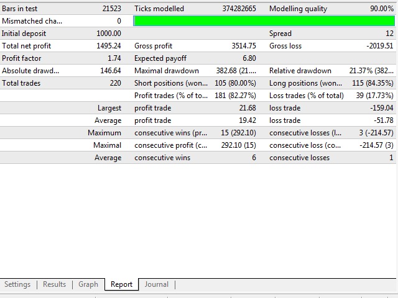Click the Spread value 12
This screenshot has height=298, width=398.
pyautogui.click(x=389, y=34)
